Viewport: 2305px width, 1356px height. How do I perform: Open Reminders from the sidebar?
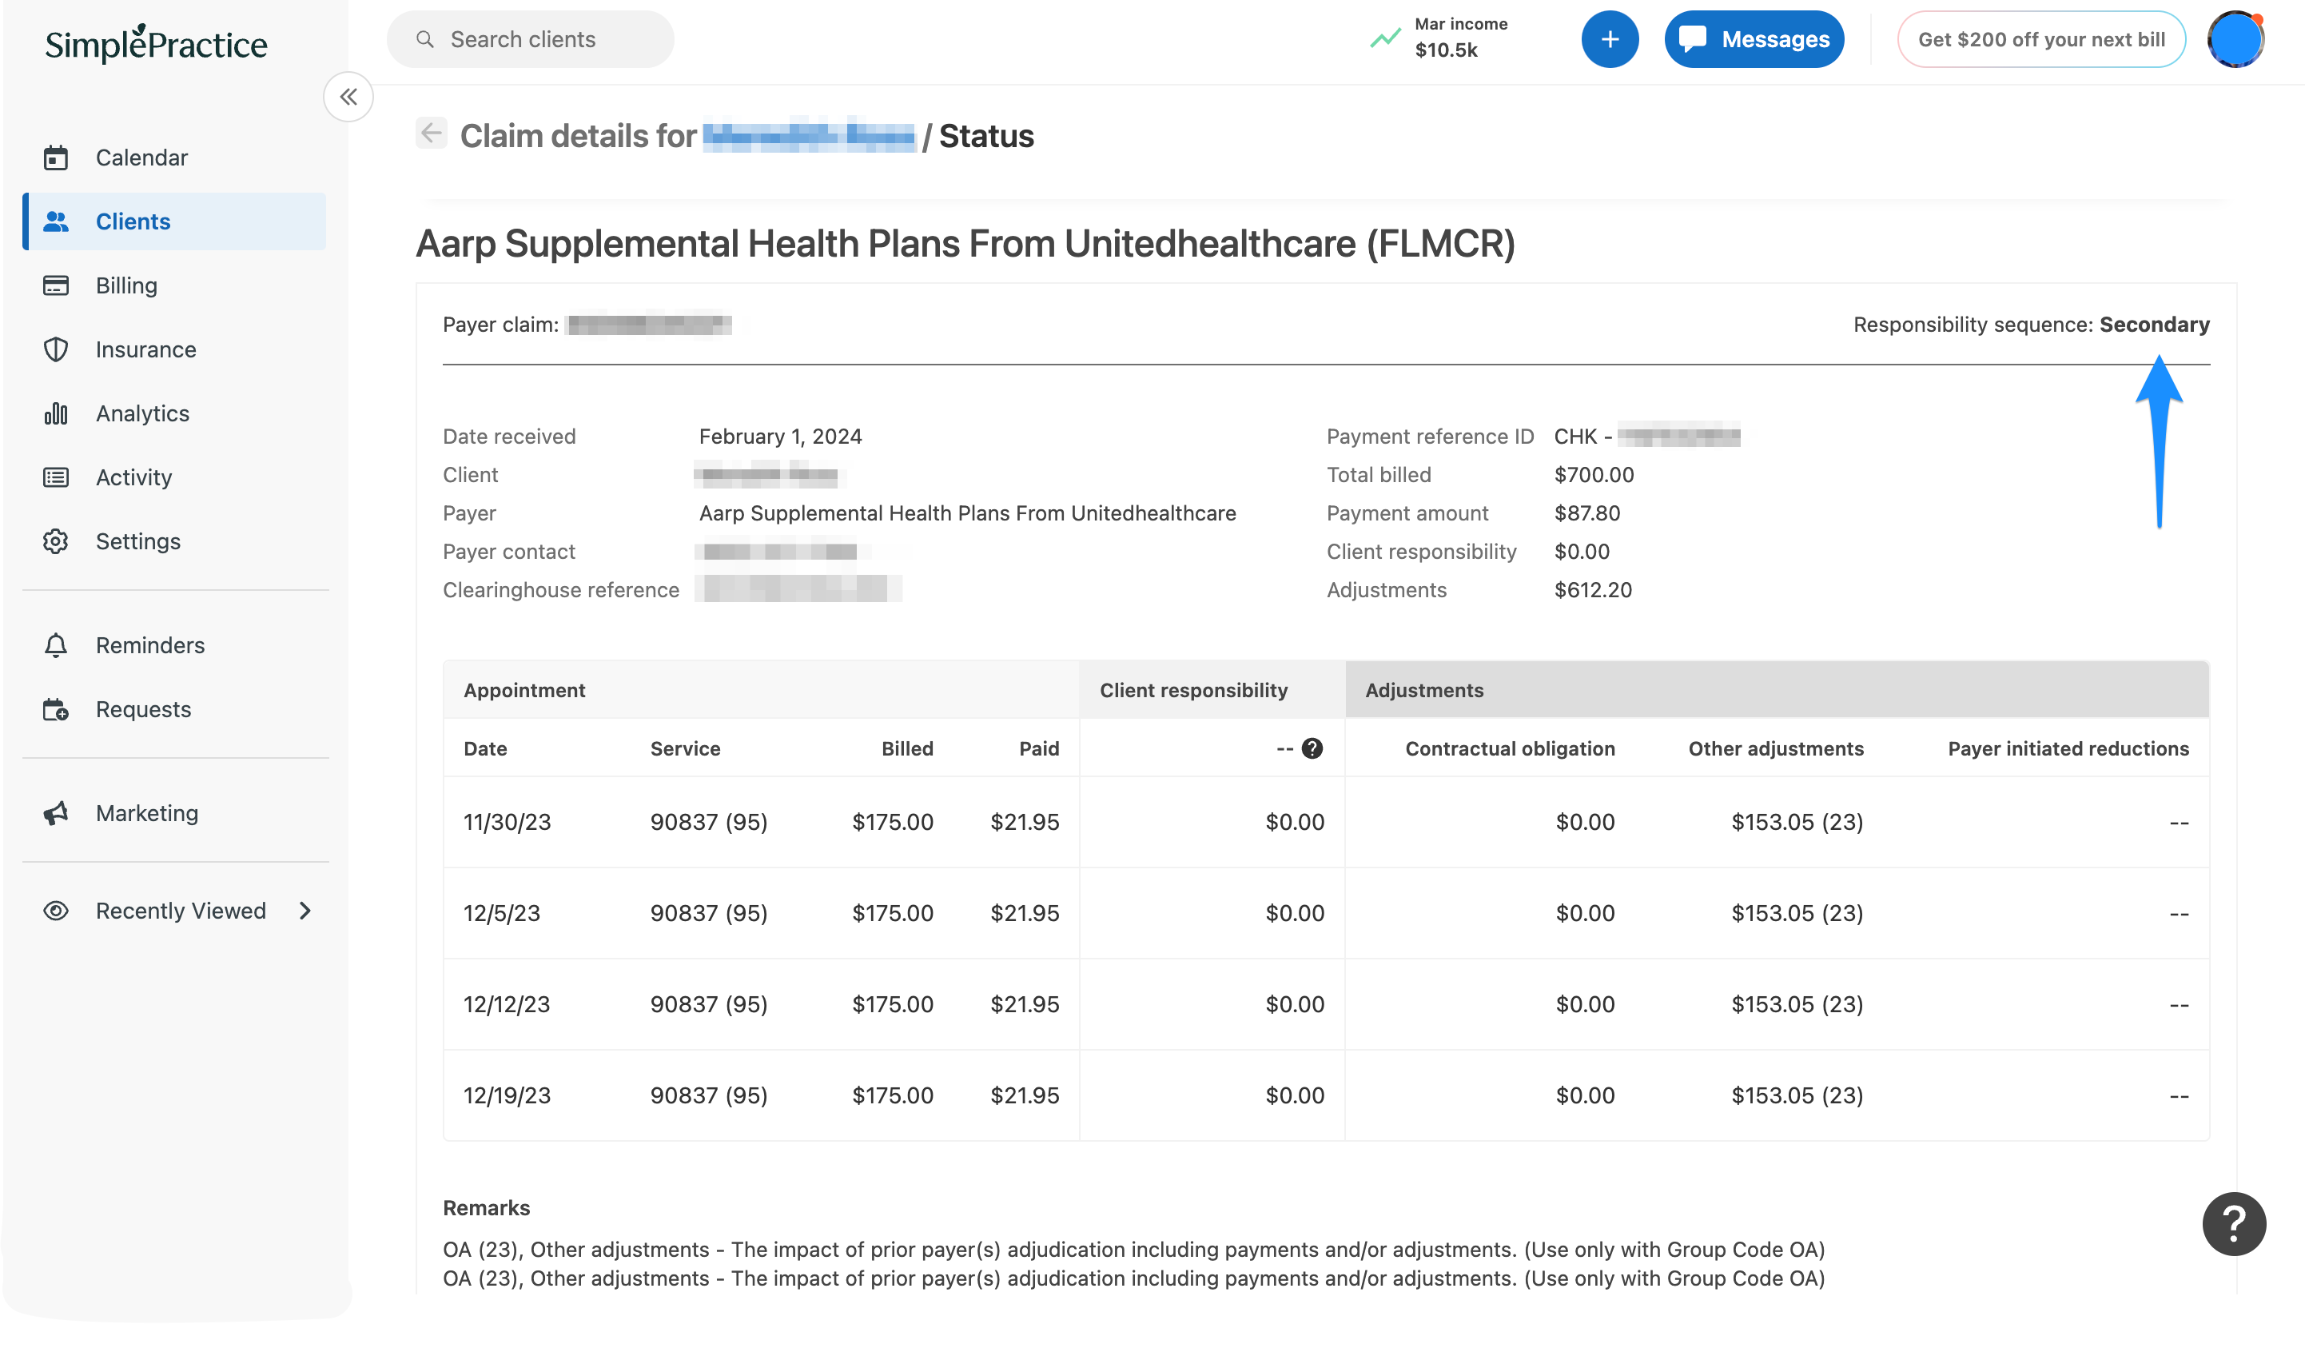click(149, 644)
